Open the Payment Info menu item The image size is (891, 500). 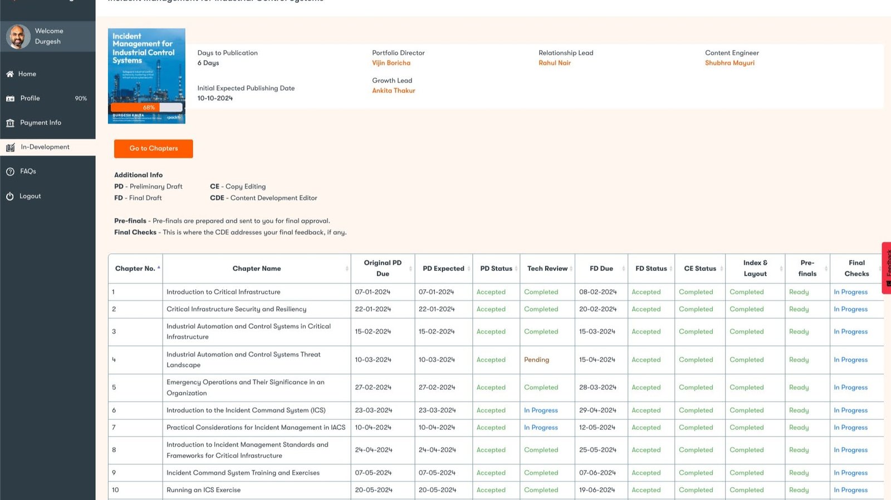click(x=41, y=123)
